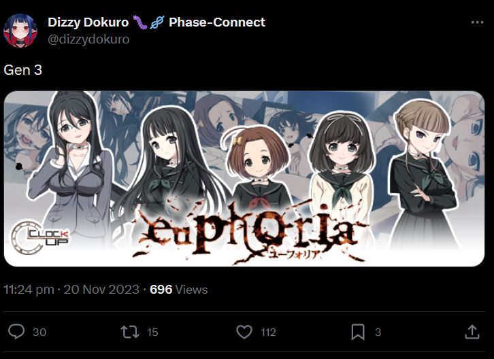Image resolution: width=494 pixels, height=359 pixels.
Task: Click the reply count 30
Action: tap(39, 332)
